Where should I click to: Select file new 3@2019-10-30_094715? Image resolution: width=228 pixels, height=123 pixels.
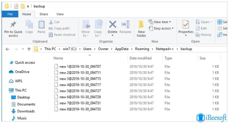coord(77,79)
